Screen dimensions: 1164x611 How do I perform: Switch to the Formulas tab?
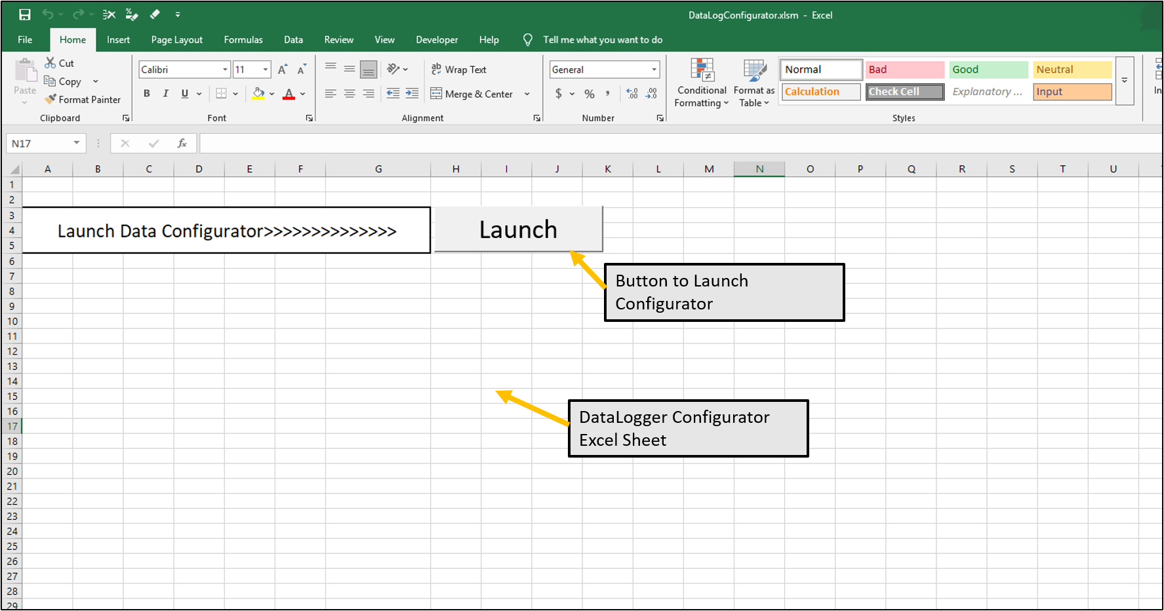tap(243, 40)
